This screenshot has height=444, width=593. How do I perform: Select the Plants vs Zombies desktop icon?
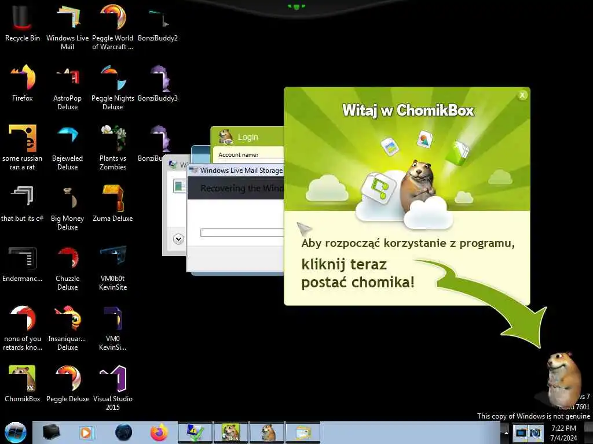(x=112, y=147)
